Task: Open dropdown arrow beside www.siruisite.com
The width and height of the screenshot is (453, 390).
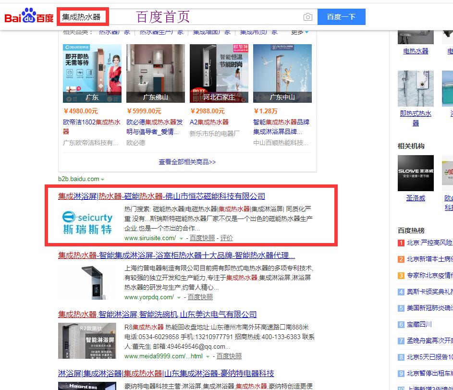Action: 181,238
